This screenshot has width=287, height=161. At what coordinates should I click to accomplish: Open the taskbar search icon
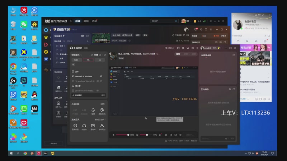(x=18, y=153)
